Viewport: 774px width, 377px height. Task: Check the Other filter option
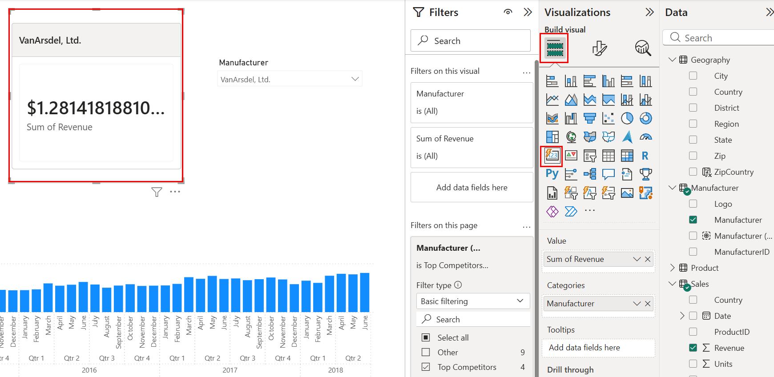(x=426, y=352)
